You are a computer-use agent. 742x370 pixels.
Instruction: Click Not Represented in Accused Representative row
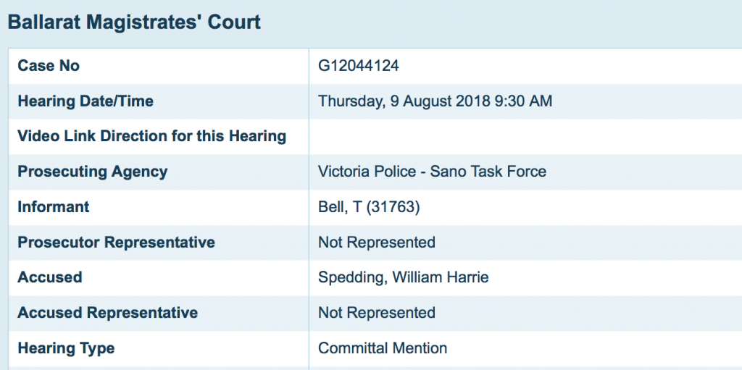pyautogui.click(x=377, y=313)
